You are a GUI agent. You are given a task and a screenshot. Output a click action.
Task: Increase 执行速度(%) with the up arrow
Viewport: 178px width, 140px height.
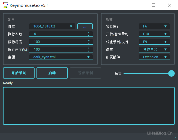(x=89, y=48)
